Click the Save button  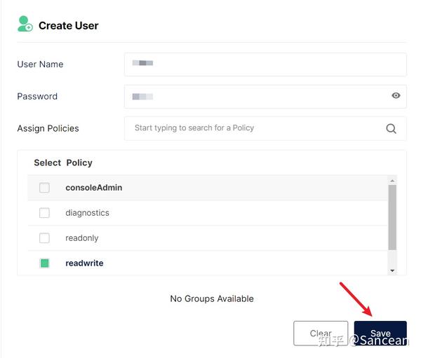380,333
